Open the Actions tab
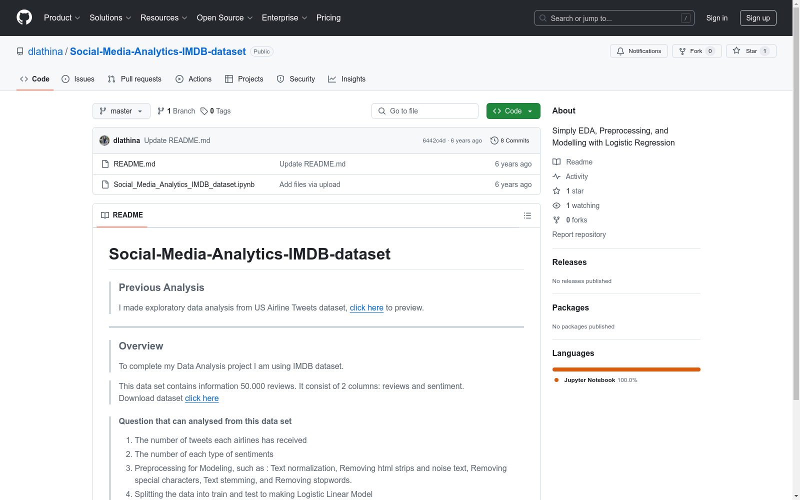 click(193, 79)
